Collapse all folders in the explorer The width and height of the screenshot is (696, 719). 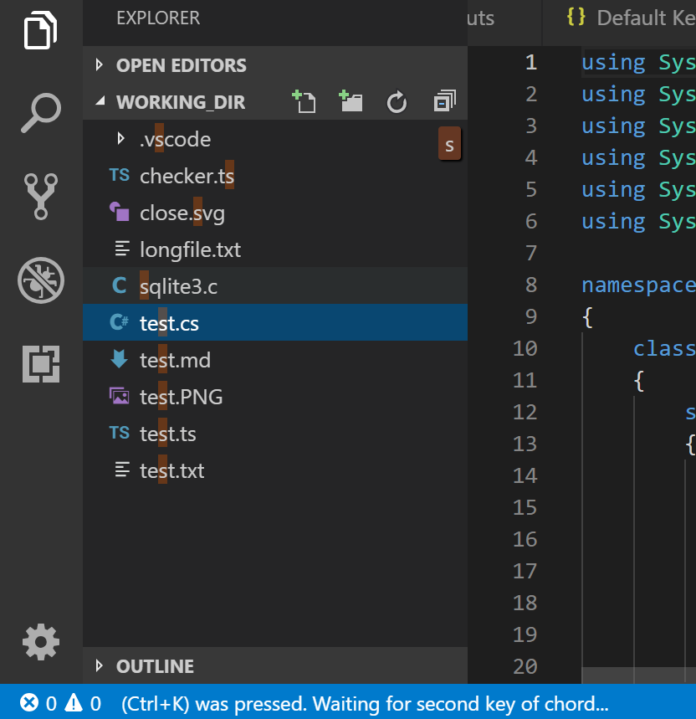coord(443,101)
